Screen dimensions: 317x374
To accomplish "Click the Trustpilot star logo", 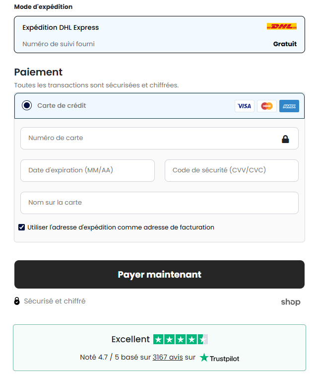I will [204, 358].
